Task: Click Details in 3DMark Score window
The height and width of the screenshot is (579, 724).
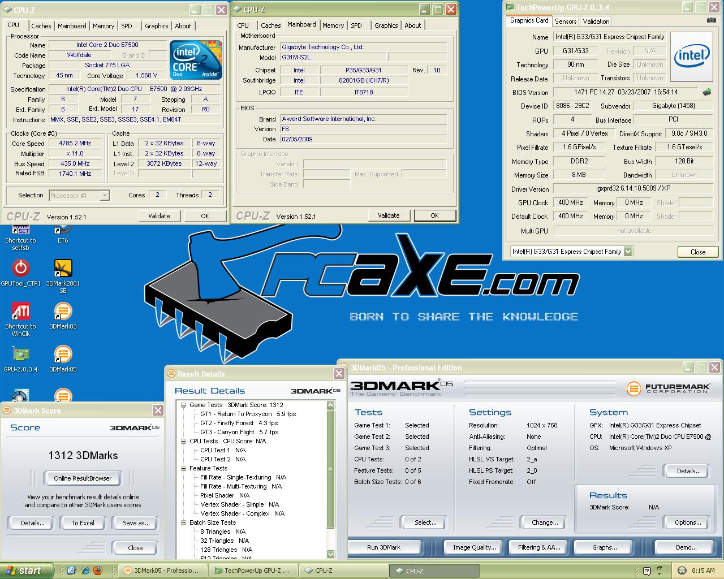Action: (x=33, y=523)
